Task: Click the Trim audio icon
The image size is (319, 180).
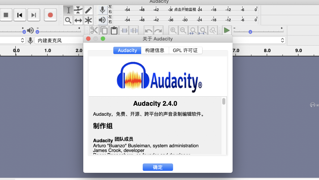Action: point(124,30)
